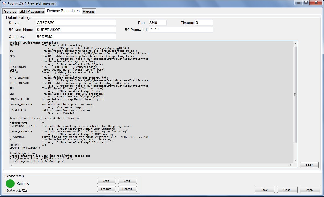
Task: Click 'Remote Report Execution need the following:' line
Action: click(x=44, y=118)
